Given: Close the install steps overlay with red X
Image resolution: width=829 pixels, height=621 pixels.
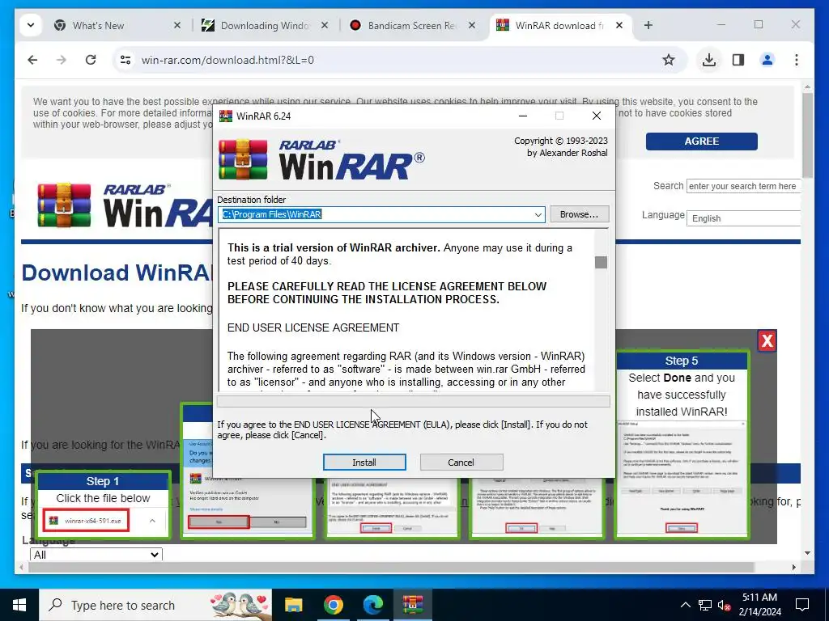Looking at the screenshot, I should tap(767, 341).
